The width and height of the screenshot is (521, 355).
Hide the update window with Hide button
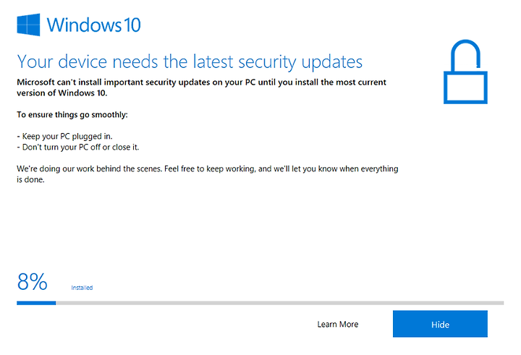440,324
